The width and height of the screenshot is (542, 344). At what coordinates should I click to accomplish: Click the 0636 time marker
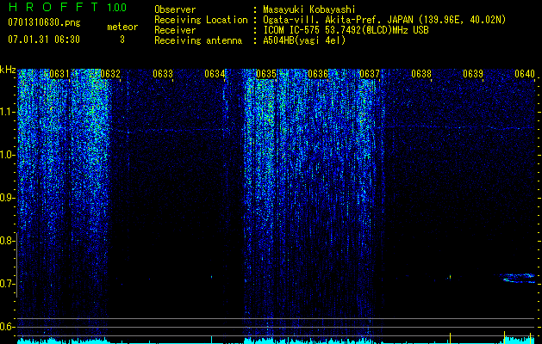(x=318, y=74)
